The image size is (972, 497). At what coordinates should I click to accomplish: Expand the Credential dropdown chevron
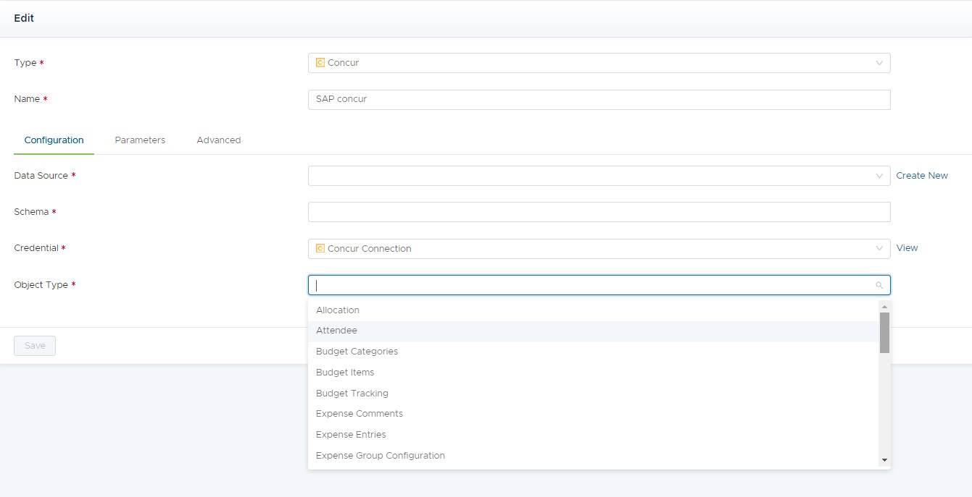[879, 249]
